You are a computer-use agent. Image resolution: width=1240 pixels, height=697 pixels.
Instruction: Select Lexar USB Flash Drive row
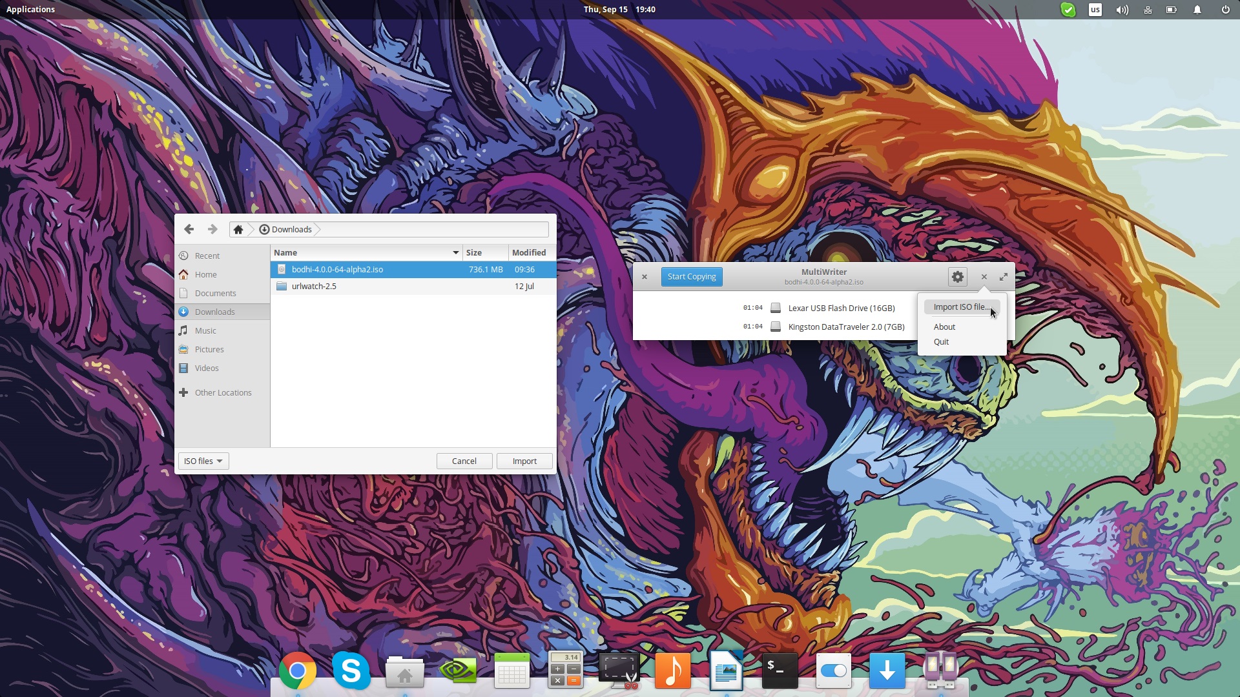(x=823, y=308)
